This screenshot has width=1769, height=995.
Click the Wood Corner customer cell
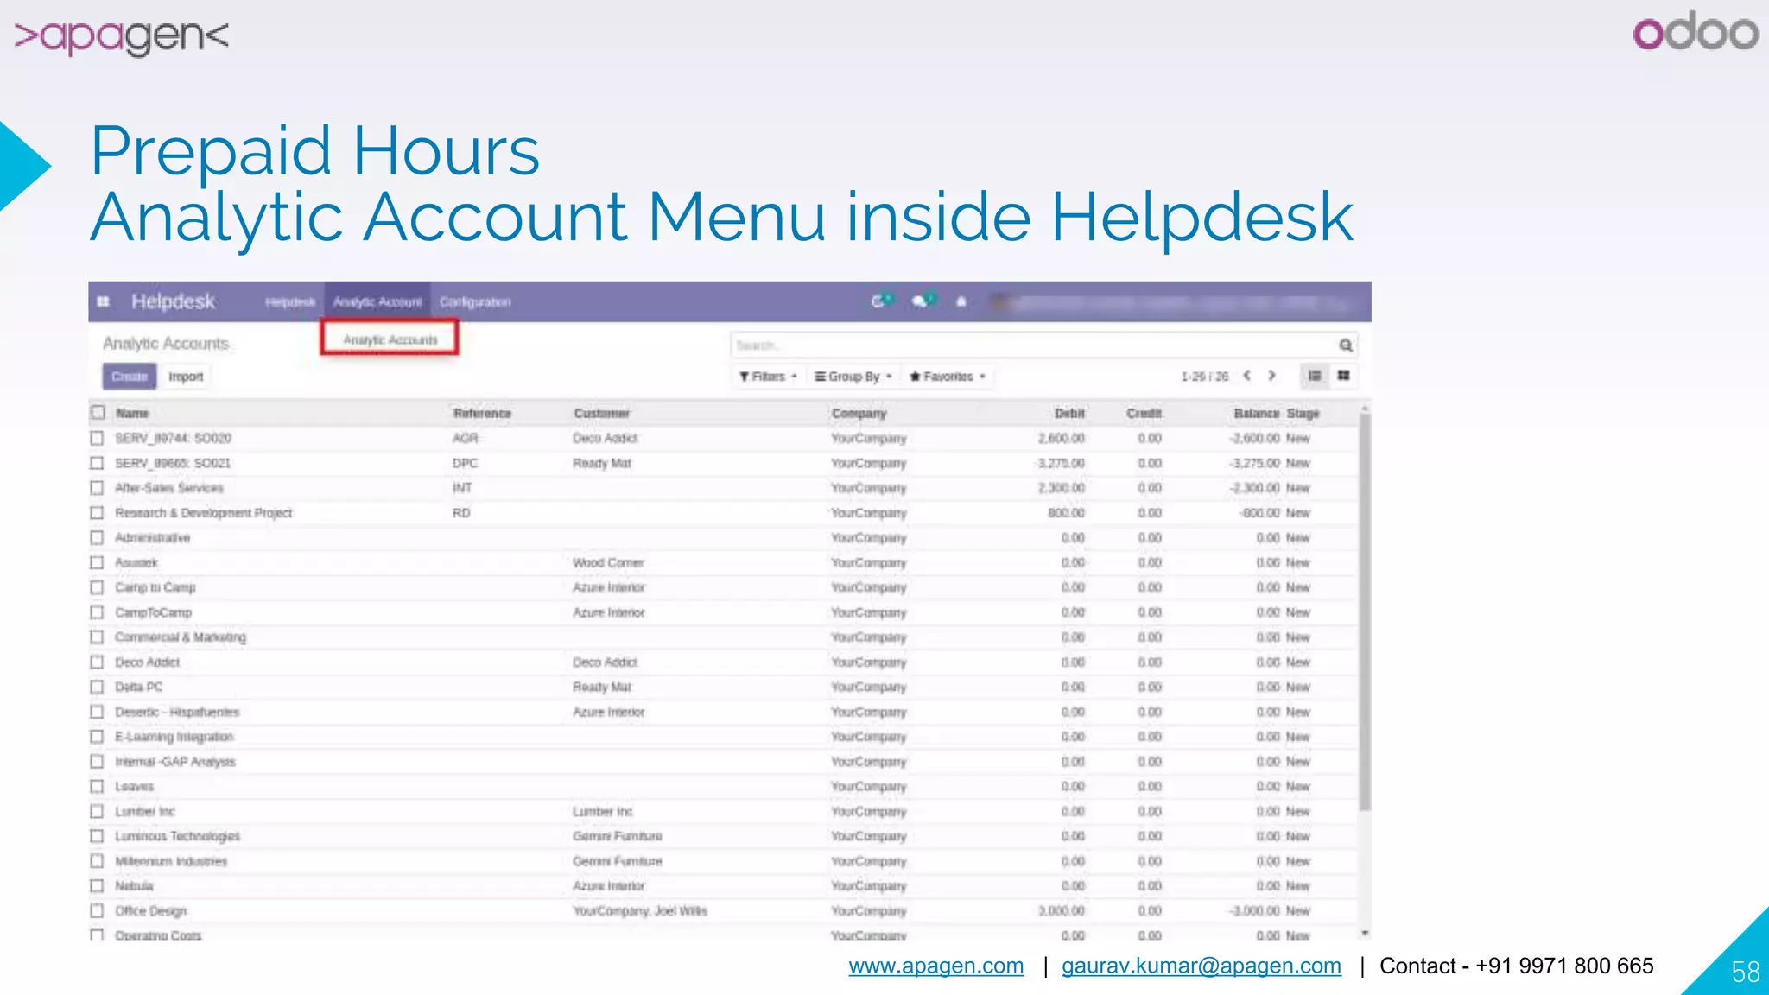(x=608, y=562)
